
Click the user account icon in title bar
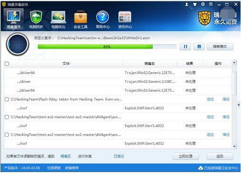(x=187, y=4)
